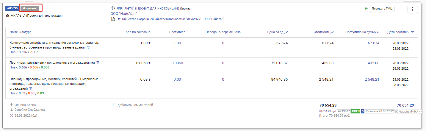Click filter icon after ограждений item text
Screen dimensions: 426x131
tap(31, 89)
